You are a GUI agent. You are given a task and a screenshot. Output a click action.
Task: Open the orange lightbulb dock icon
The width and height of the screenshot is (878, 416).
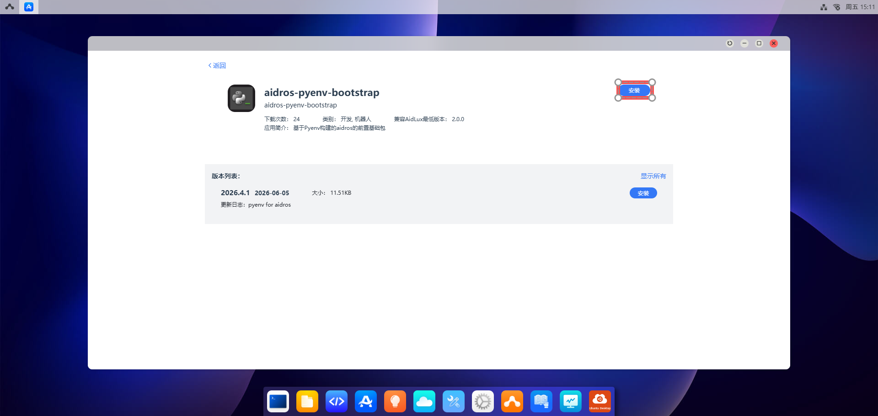pos(395,401)
